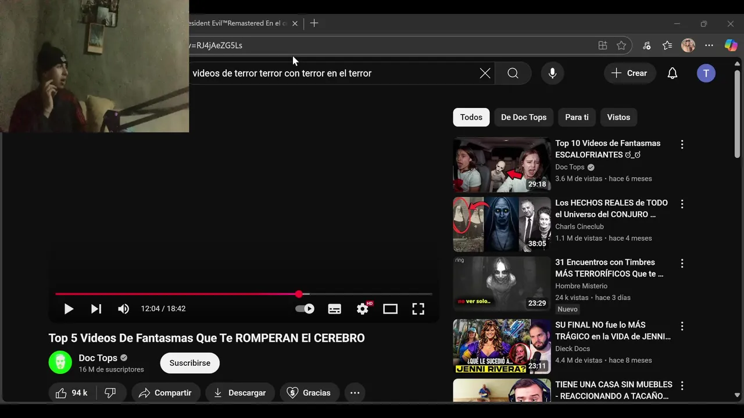Click title TIENE UNA CASA SIN MUEBLES
The image size is (744, 418).
coord(613,390)
